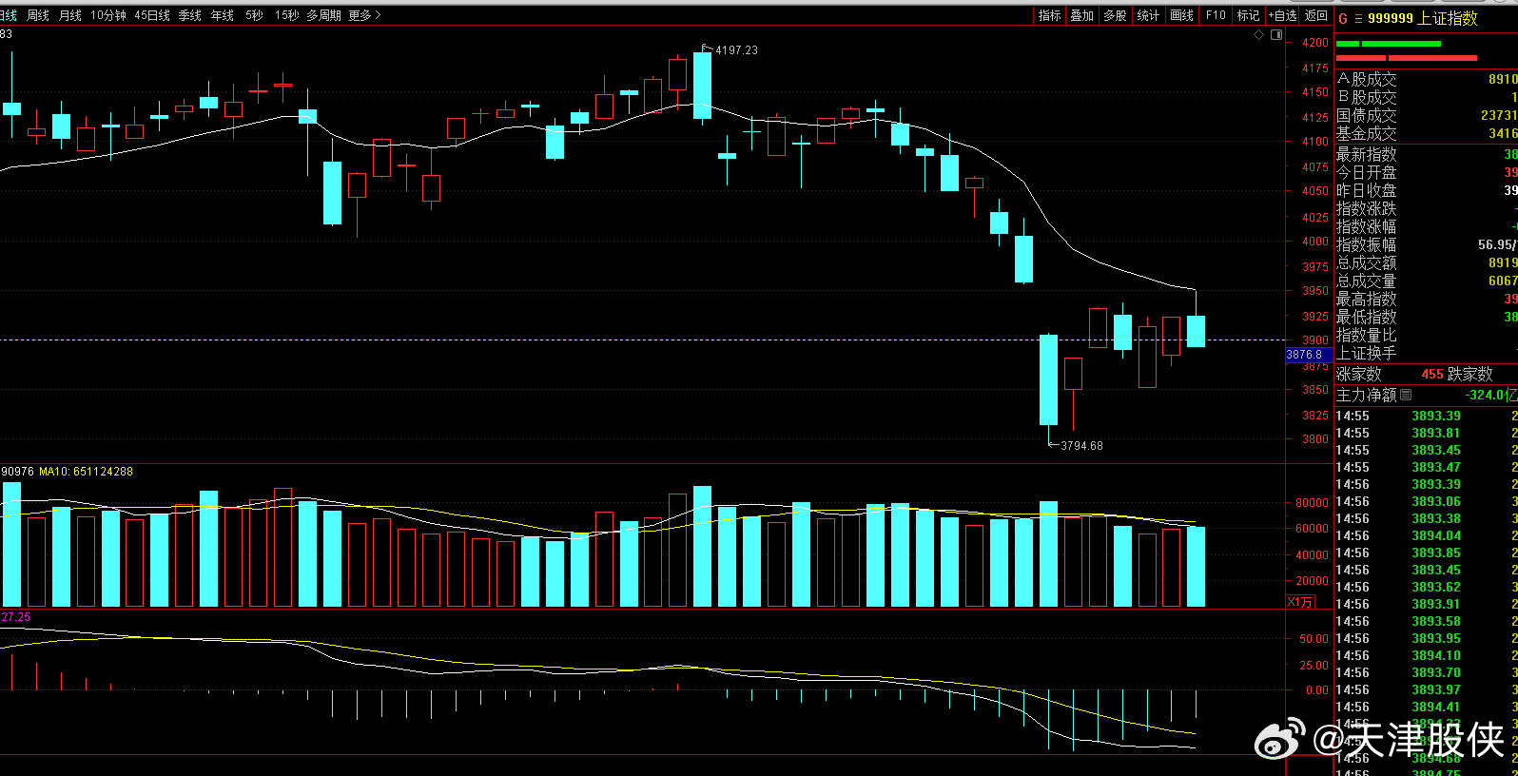Open the F10 company info button
1518x776 pixels.
(1216, 15)
